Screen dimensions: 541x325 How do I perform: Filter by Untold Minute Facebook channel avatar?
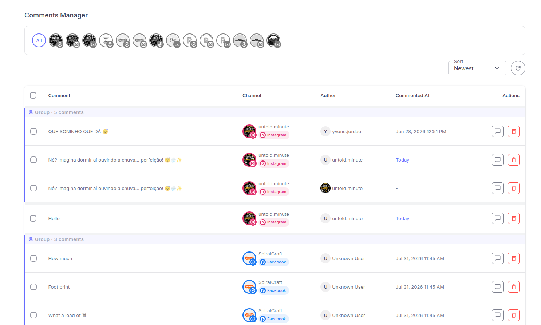coord(56,40)
